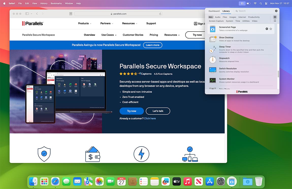Click inside the Toolbox search field
This screenshot has width=292, height=189.
coord(244,11)
